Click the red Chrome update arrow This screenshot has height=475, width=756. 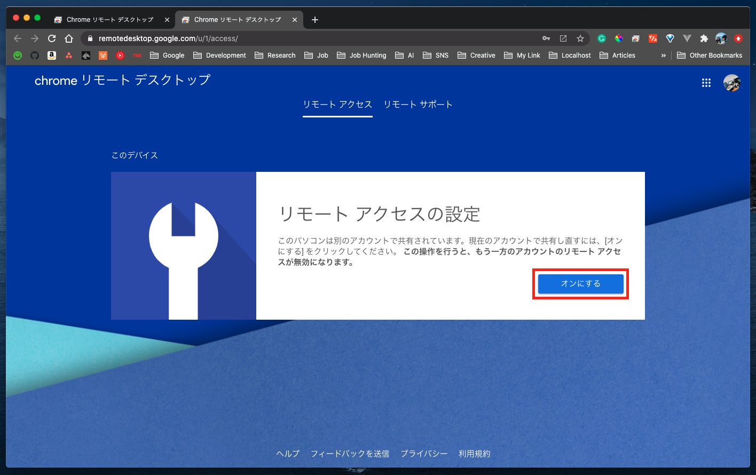point(738,38)
